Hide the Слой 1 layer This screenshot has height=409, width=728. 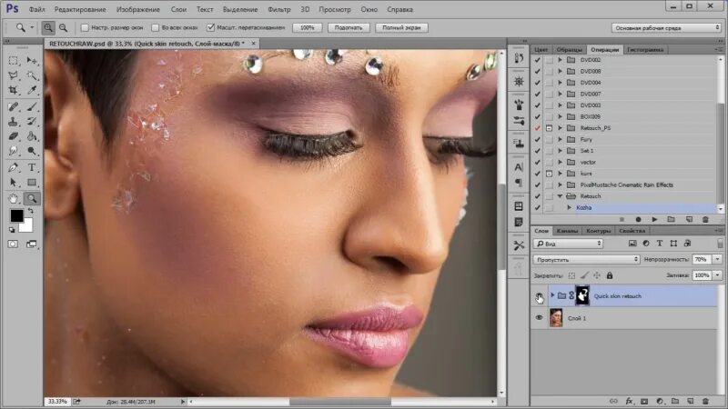click(539, 318)
